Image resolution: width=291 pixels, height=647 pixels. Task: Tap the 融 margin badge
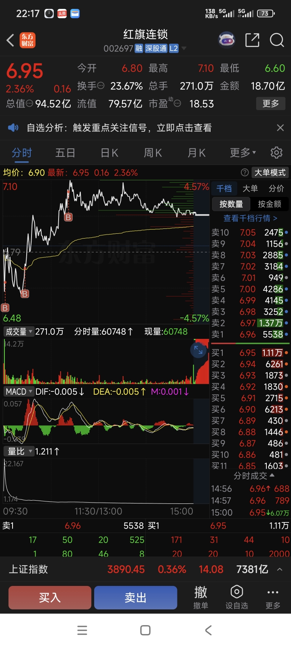139,49
